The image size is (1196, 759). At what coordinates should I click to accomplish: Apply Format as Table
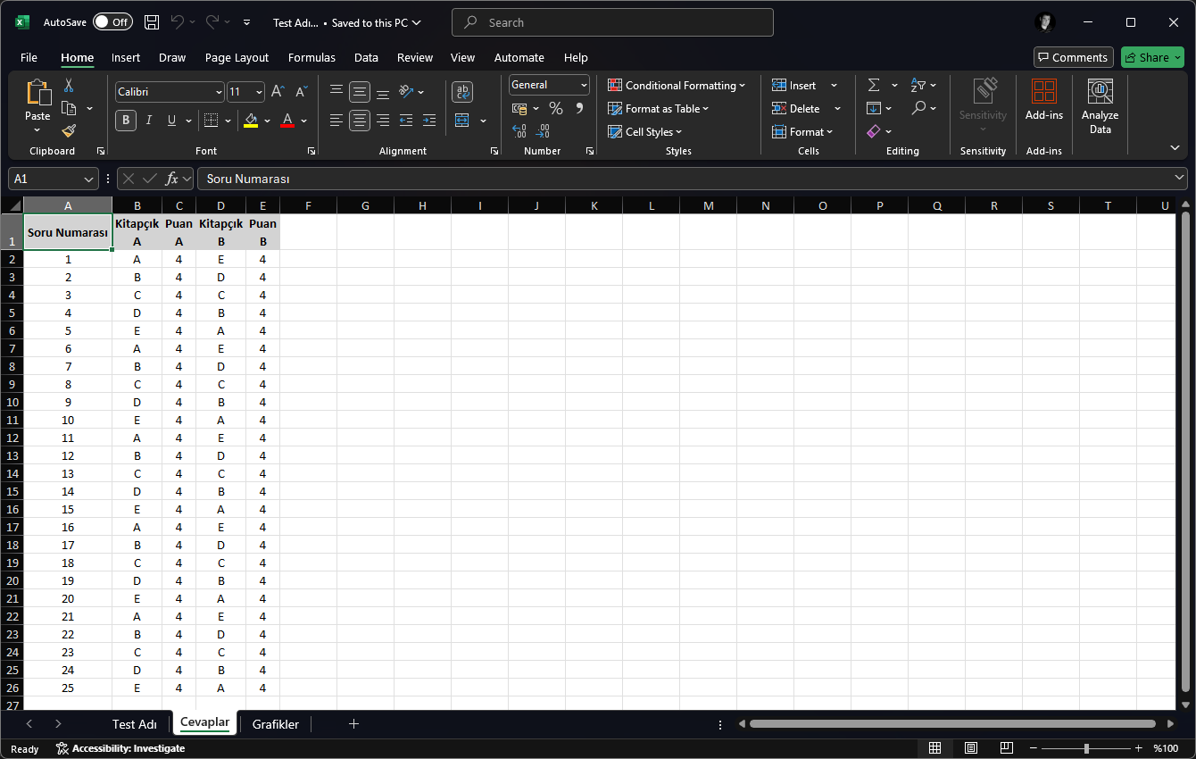pos(658,108)
